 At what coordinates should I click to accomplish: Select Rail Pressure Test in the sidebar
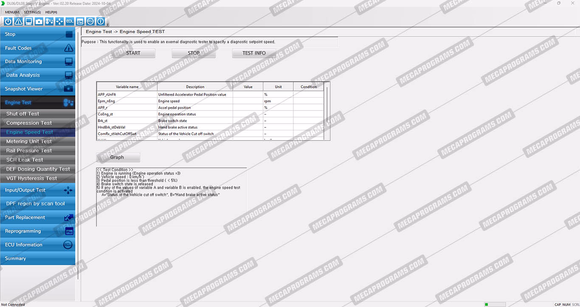click(x=38, y=150)
